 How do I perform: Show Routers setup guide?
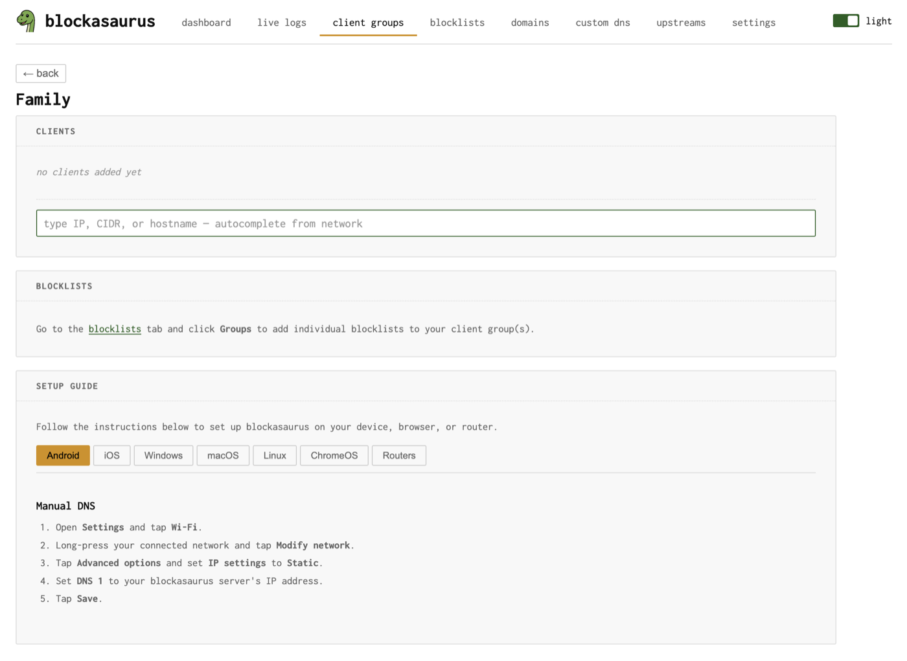398,455
